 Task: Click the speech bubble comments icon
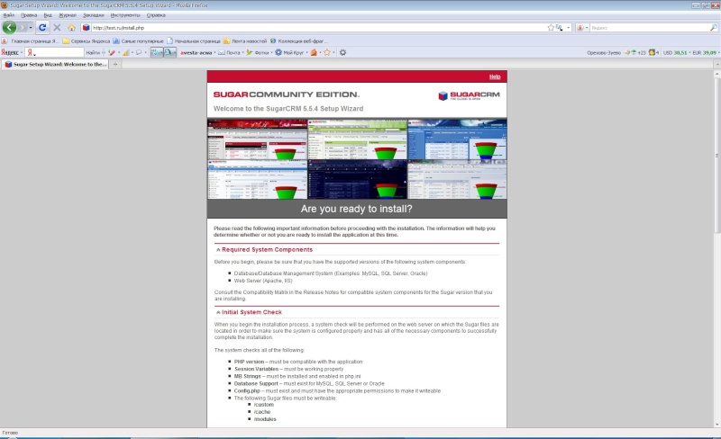(x=139, y=52)
